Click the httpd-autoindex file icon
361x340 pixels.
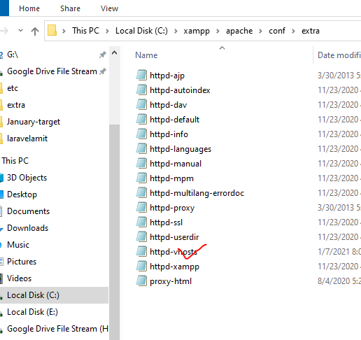point(141,90)
